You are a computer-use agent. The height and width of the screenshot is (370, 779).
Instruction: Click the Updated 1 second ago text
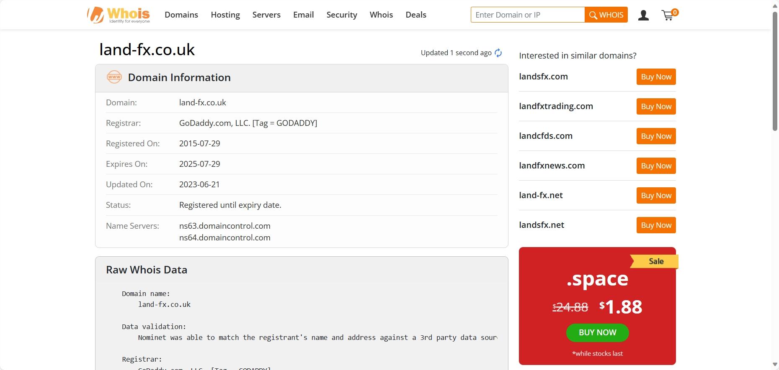click(x=456, y=53)
